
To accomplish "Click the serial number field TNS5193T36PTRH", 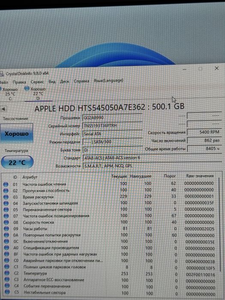I will [x=112, y=126].
